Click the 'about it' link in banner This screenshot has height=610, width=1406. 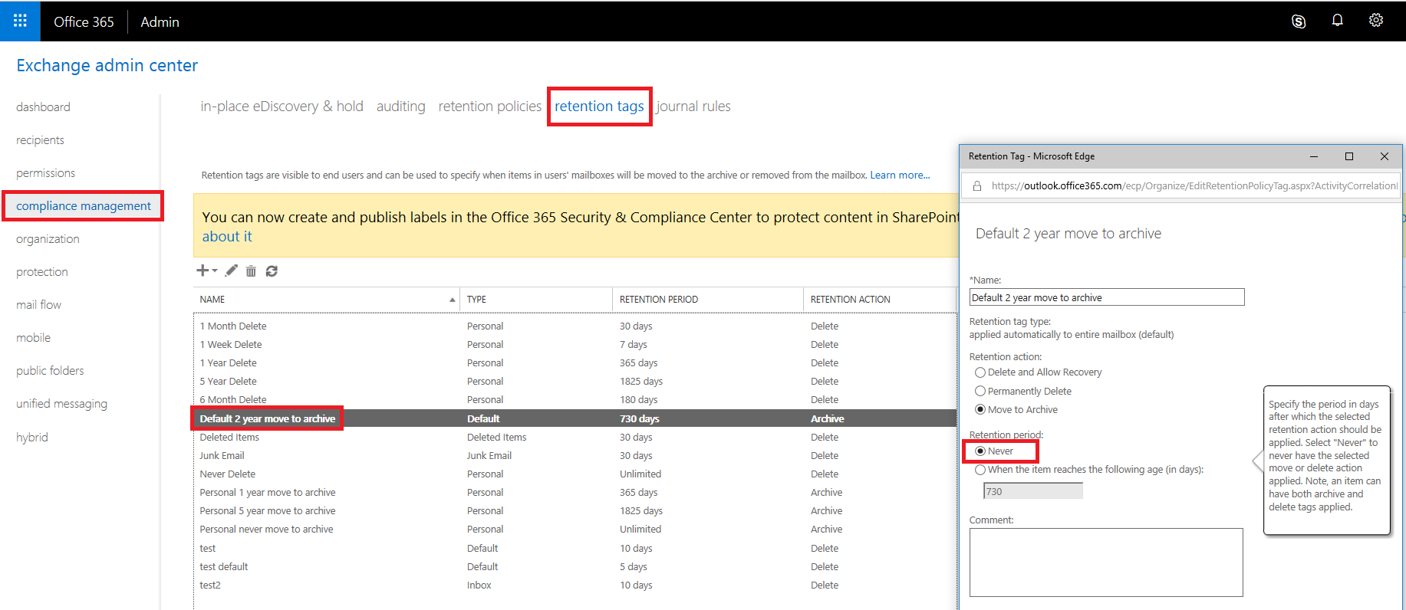point(227,237)
